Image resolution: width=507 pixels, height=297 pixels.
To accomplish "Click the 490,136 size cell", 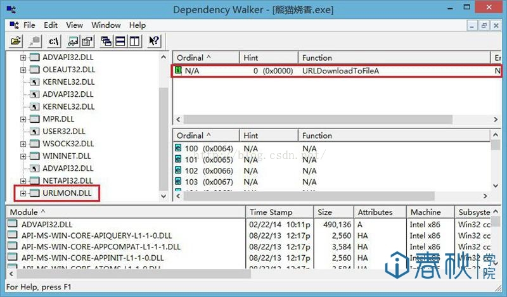I will click(x=337, y=224).
